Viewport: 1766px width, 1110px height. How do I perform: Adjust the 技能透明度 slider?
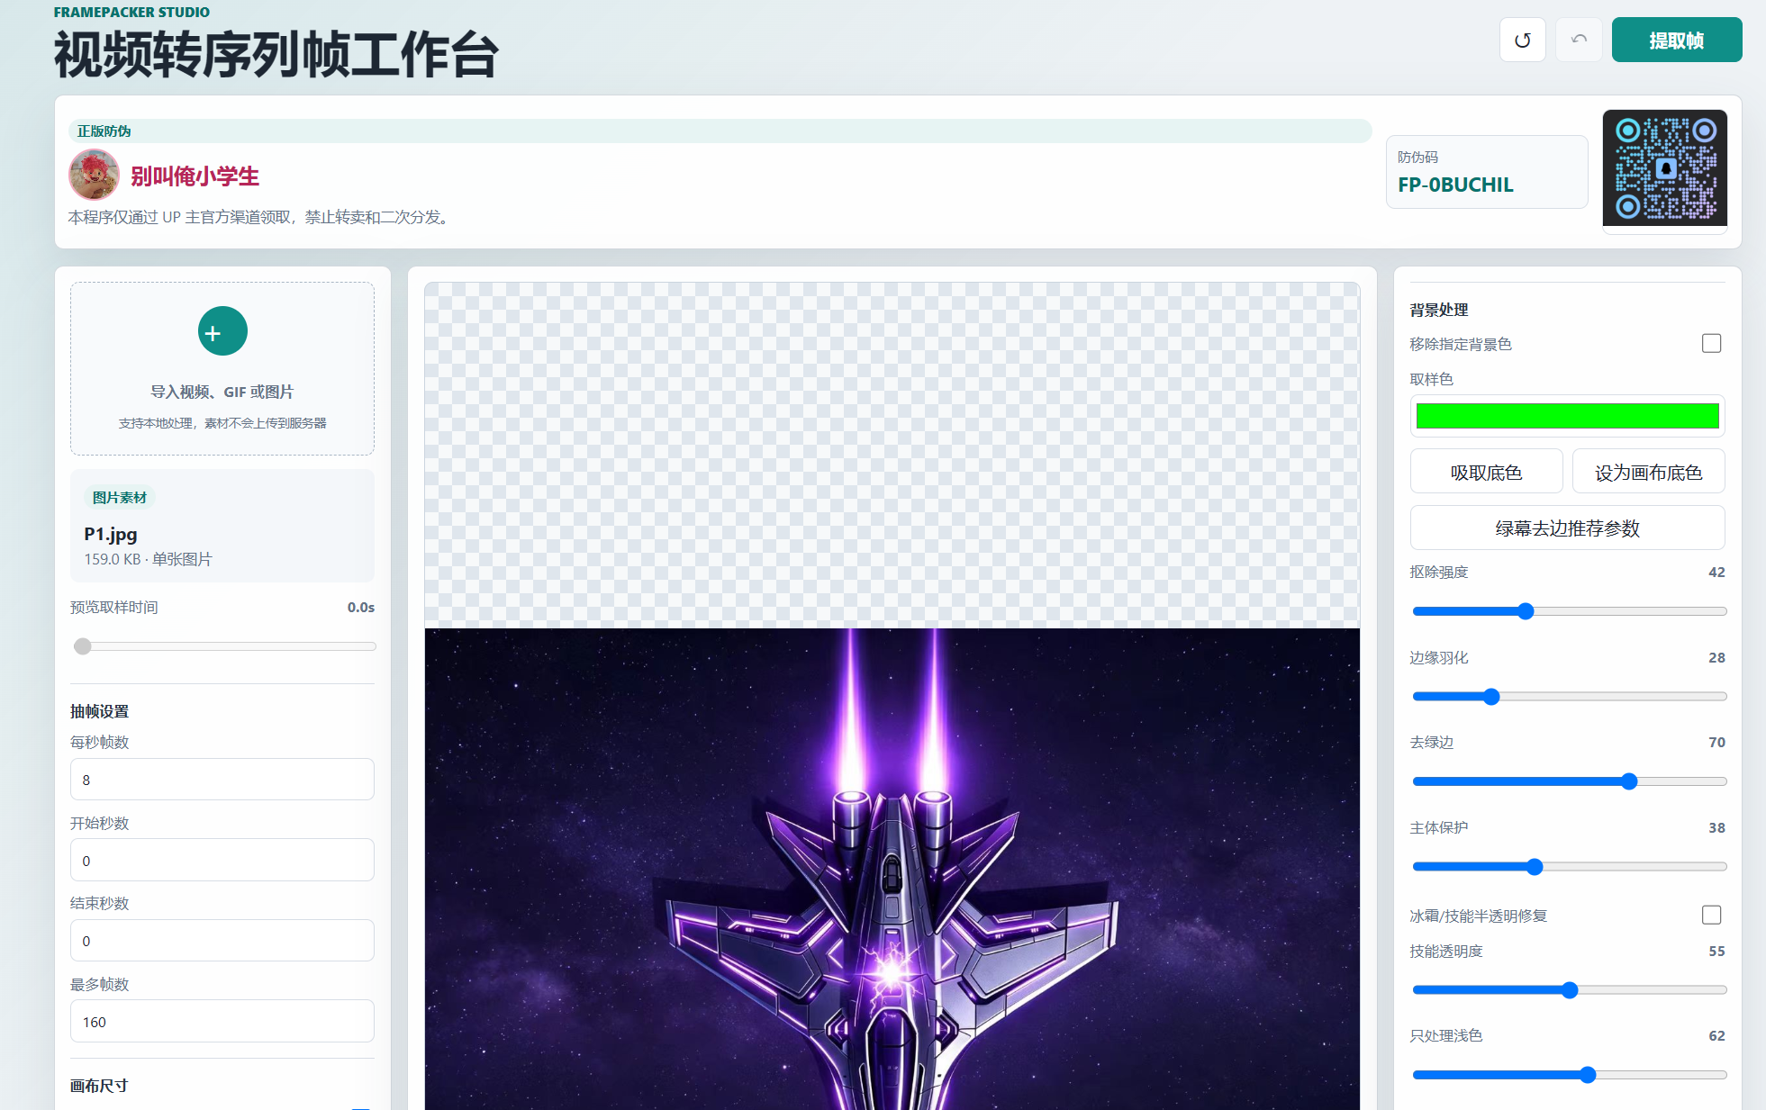[1569, 990]
